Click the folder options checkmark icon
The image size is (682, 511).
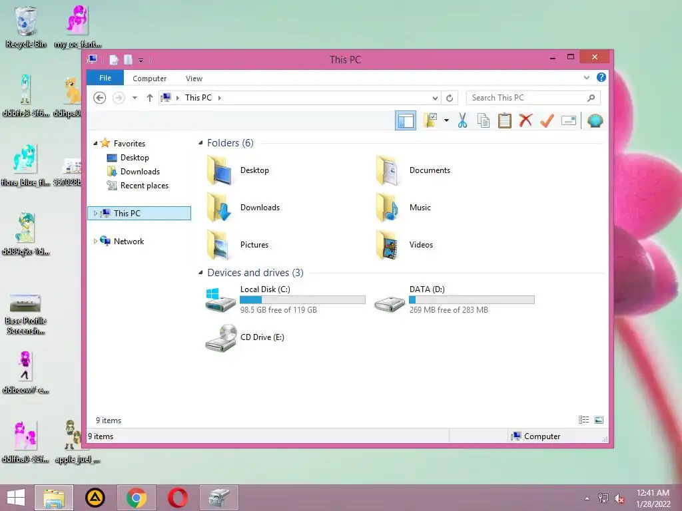pos(431,120)
